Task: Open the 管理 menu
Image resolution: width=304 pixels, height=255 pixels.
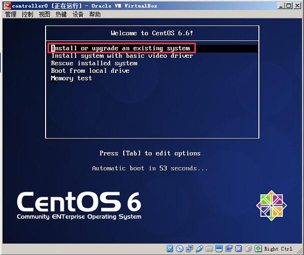Action: pyautogui.click(x=11, y=15)
